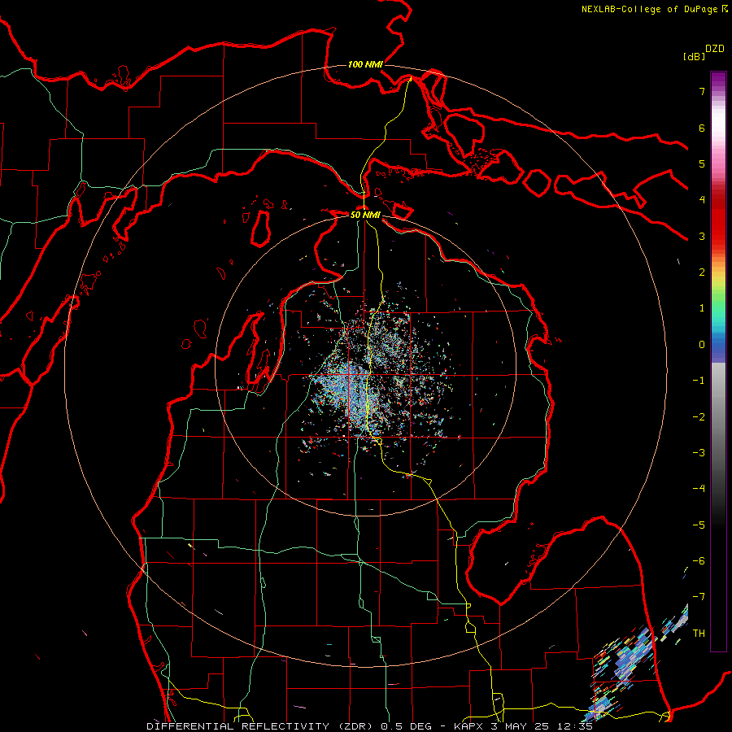Click the -5 value on color scale
Image resolution: width=732 pixels, height=732 pixels.
tap(699, 525)
